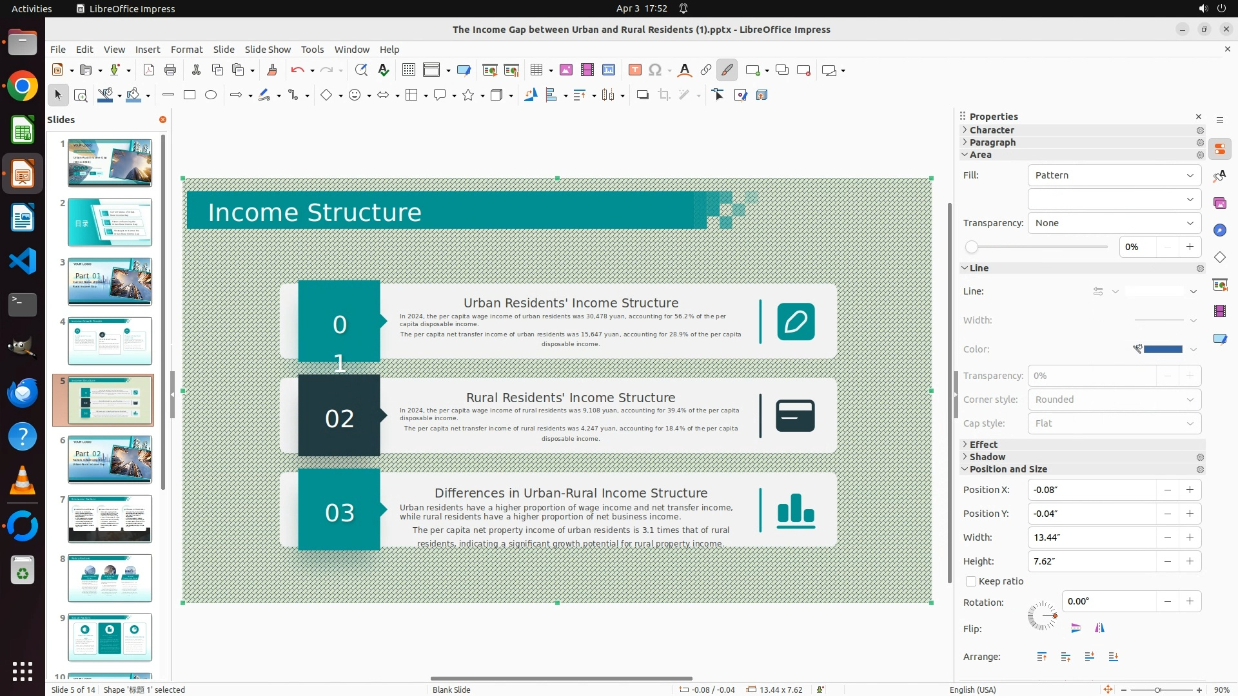Toggle the Shadow icon in drawing toolbar
The image size is (1238, 696).
tap(642, 95)
